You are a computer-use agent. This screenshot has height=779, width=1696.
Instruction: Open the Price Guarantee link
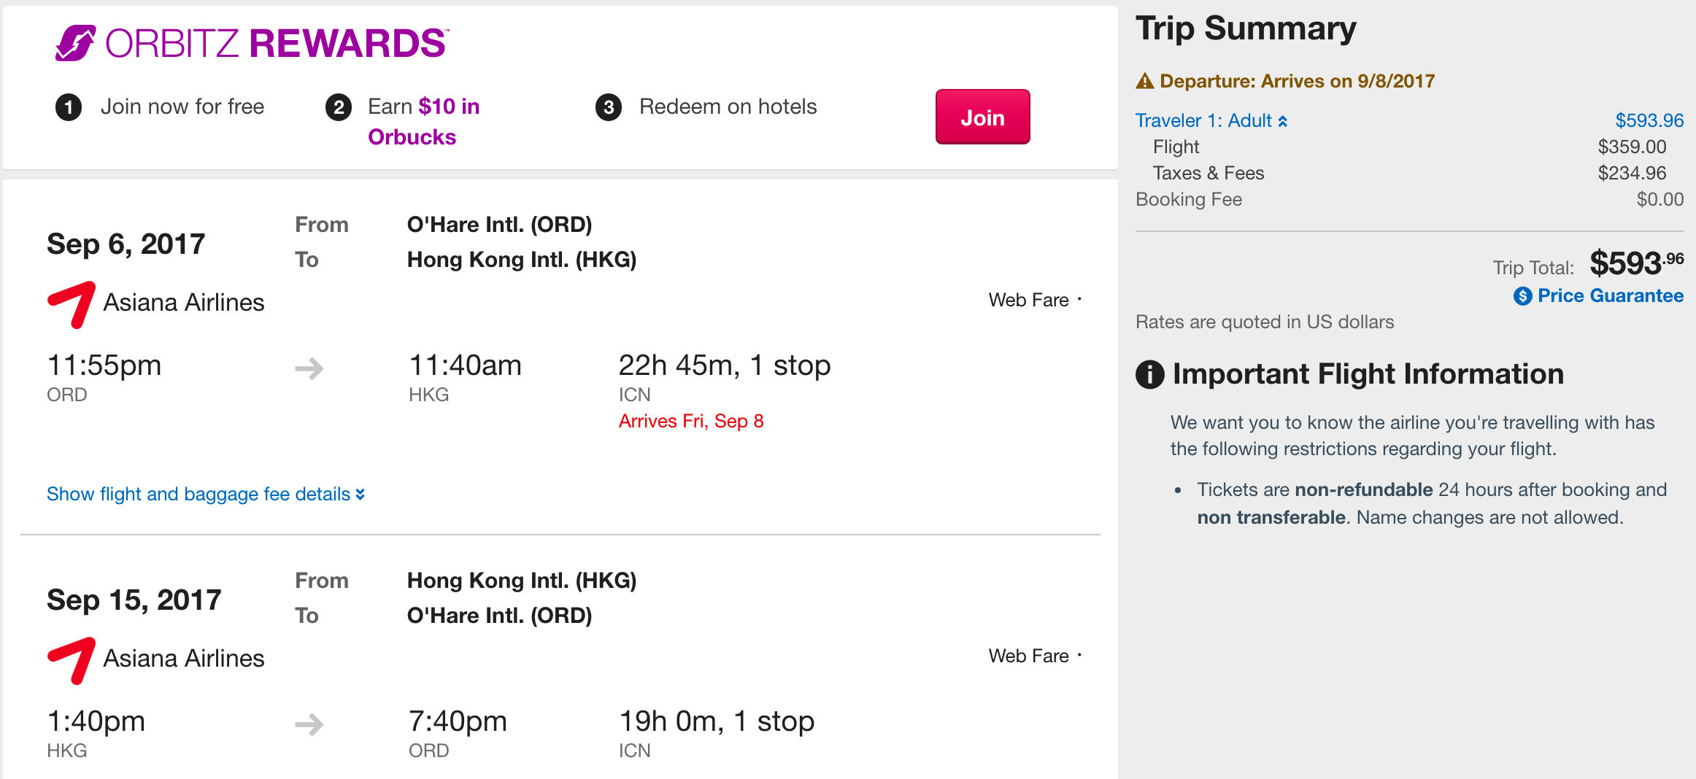pos(1610,296)
